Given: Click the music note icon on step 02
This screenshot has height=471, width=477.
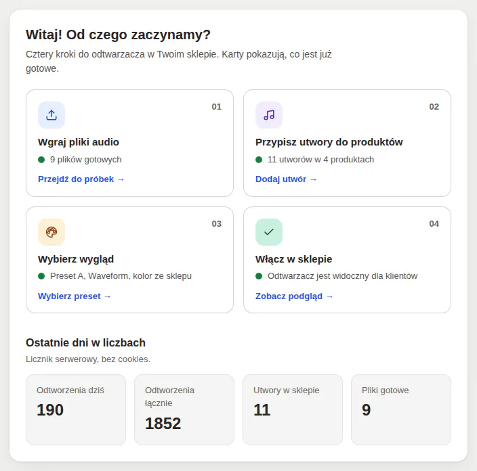Looking at the screenshot, I should [x=269, y=115].
